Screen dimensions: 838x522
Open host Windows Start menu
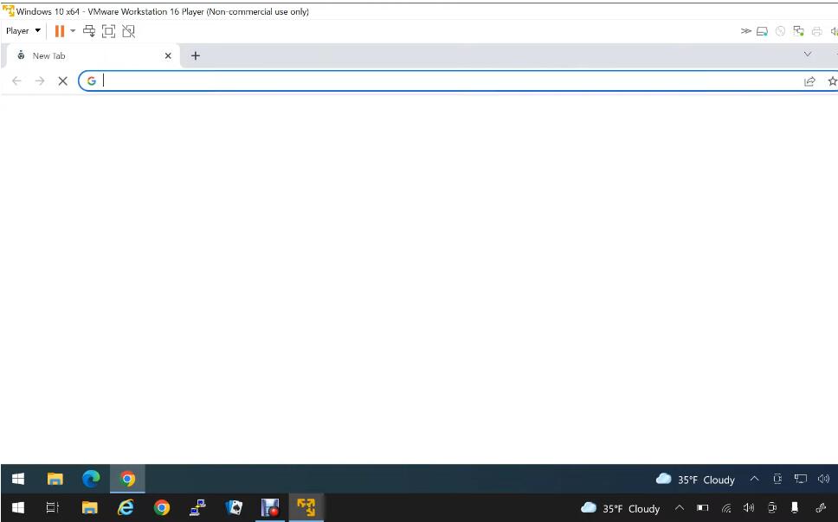tap(18, 507)
